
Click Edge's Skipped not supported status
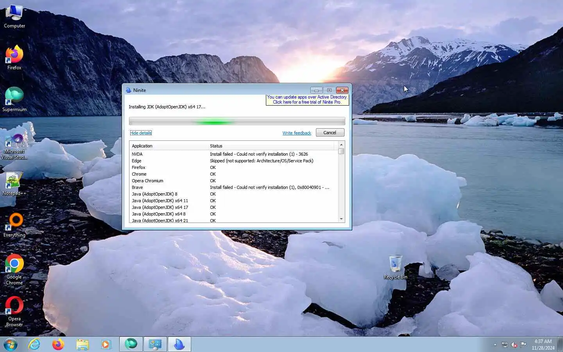click(262, 161)
